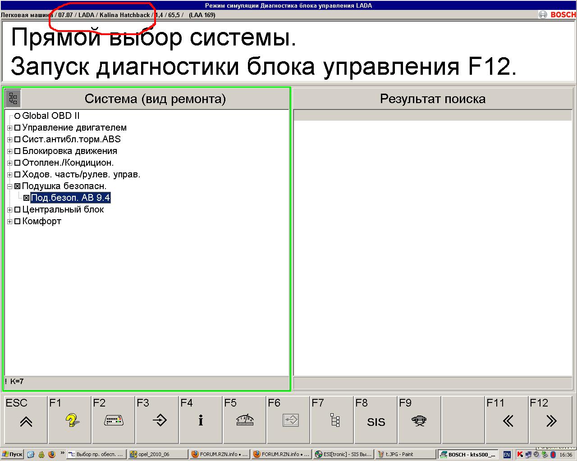
Task: Open the F5 gauge measurement icon
Action: (x=244, y=420)
